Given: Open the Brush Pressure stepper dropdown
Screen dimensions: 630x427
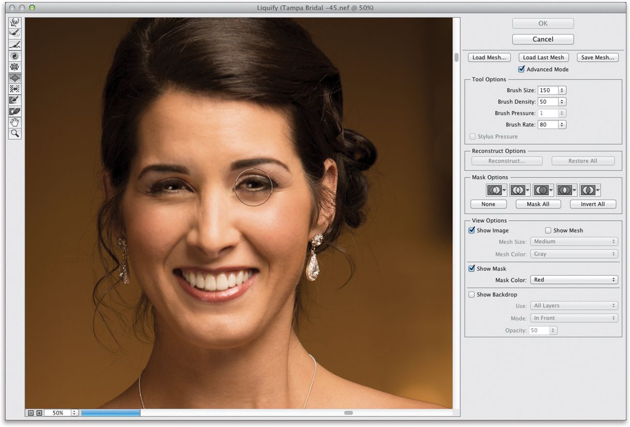Looking at the screenshot, I should click(562, 113).
